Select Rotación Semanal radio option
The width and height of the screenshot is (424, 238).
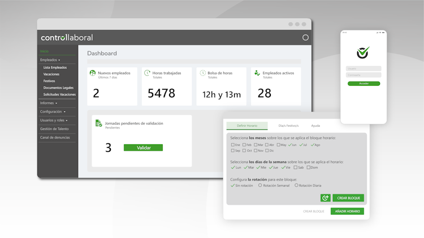(x=260, y=186)
